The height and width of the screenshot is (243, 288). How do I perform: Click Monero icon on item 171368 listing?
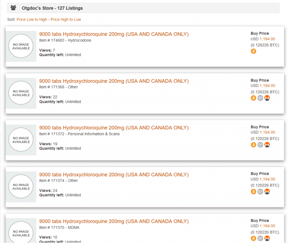(x=267, y=98)
